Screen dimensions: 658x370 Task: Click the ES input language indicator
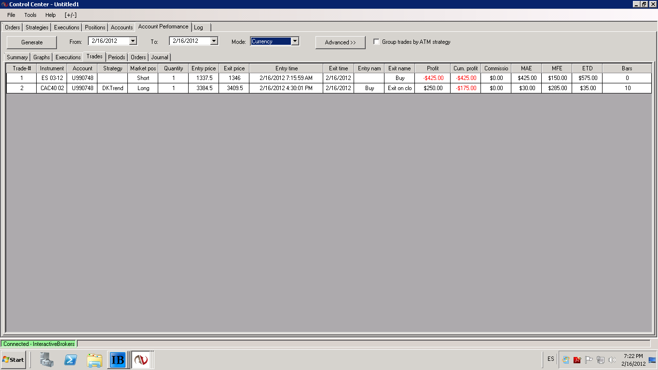pos(551,359)
